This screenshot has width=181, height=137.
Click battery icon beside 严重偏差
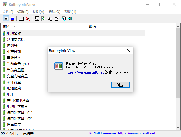(4, 125)
